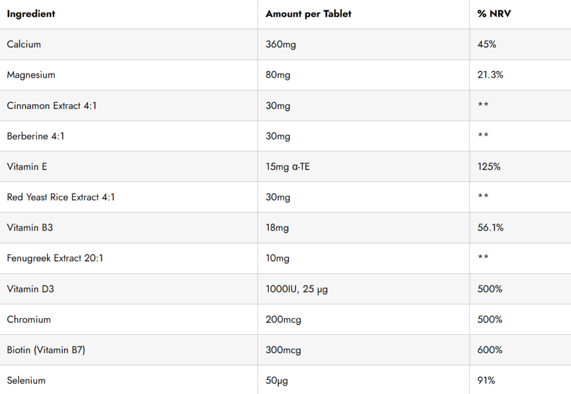
Task: Click the Cinnamon Extract 4:1 cell
Action: tap(52, 105)
